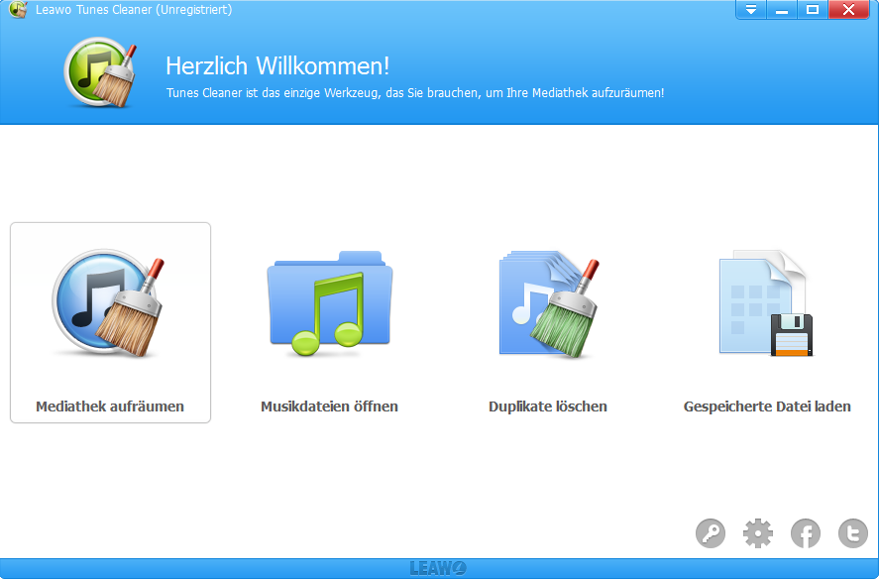Image resolution: width=879 pixels, height=580 pixels.
Task: Open Musikdateien öffnen folder icon
Action: [x=330, y=303]
